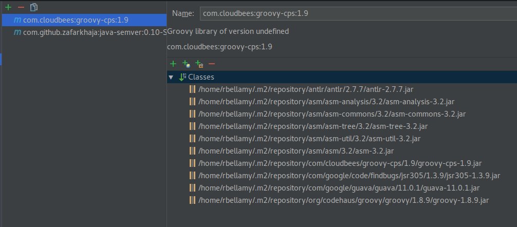Select com.cloudbees:groovy-cps:1.9 library in list
The width and height of the screenshot is (517, 227).
[84, 20]
